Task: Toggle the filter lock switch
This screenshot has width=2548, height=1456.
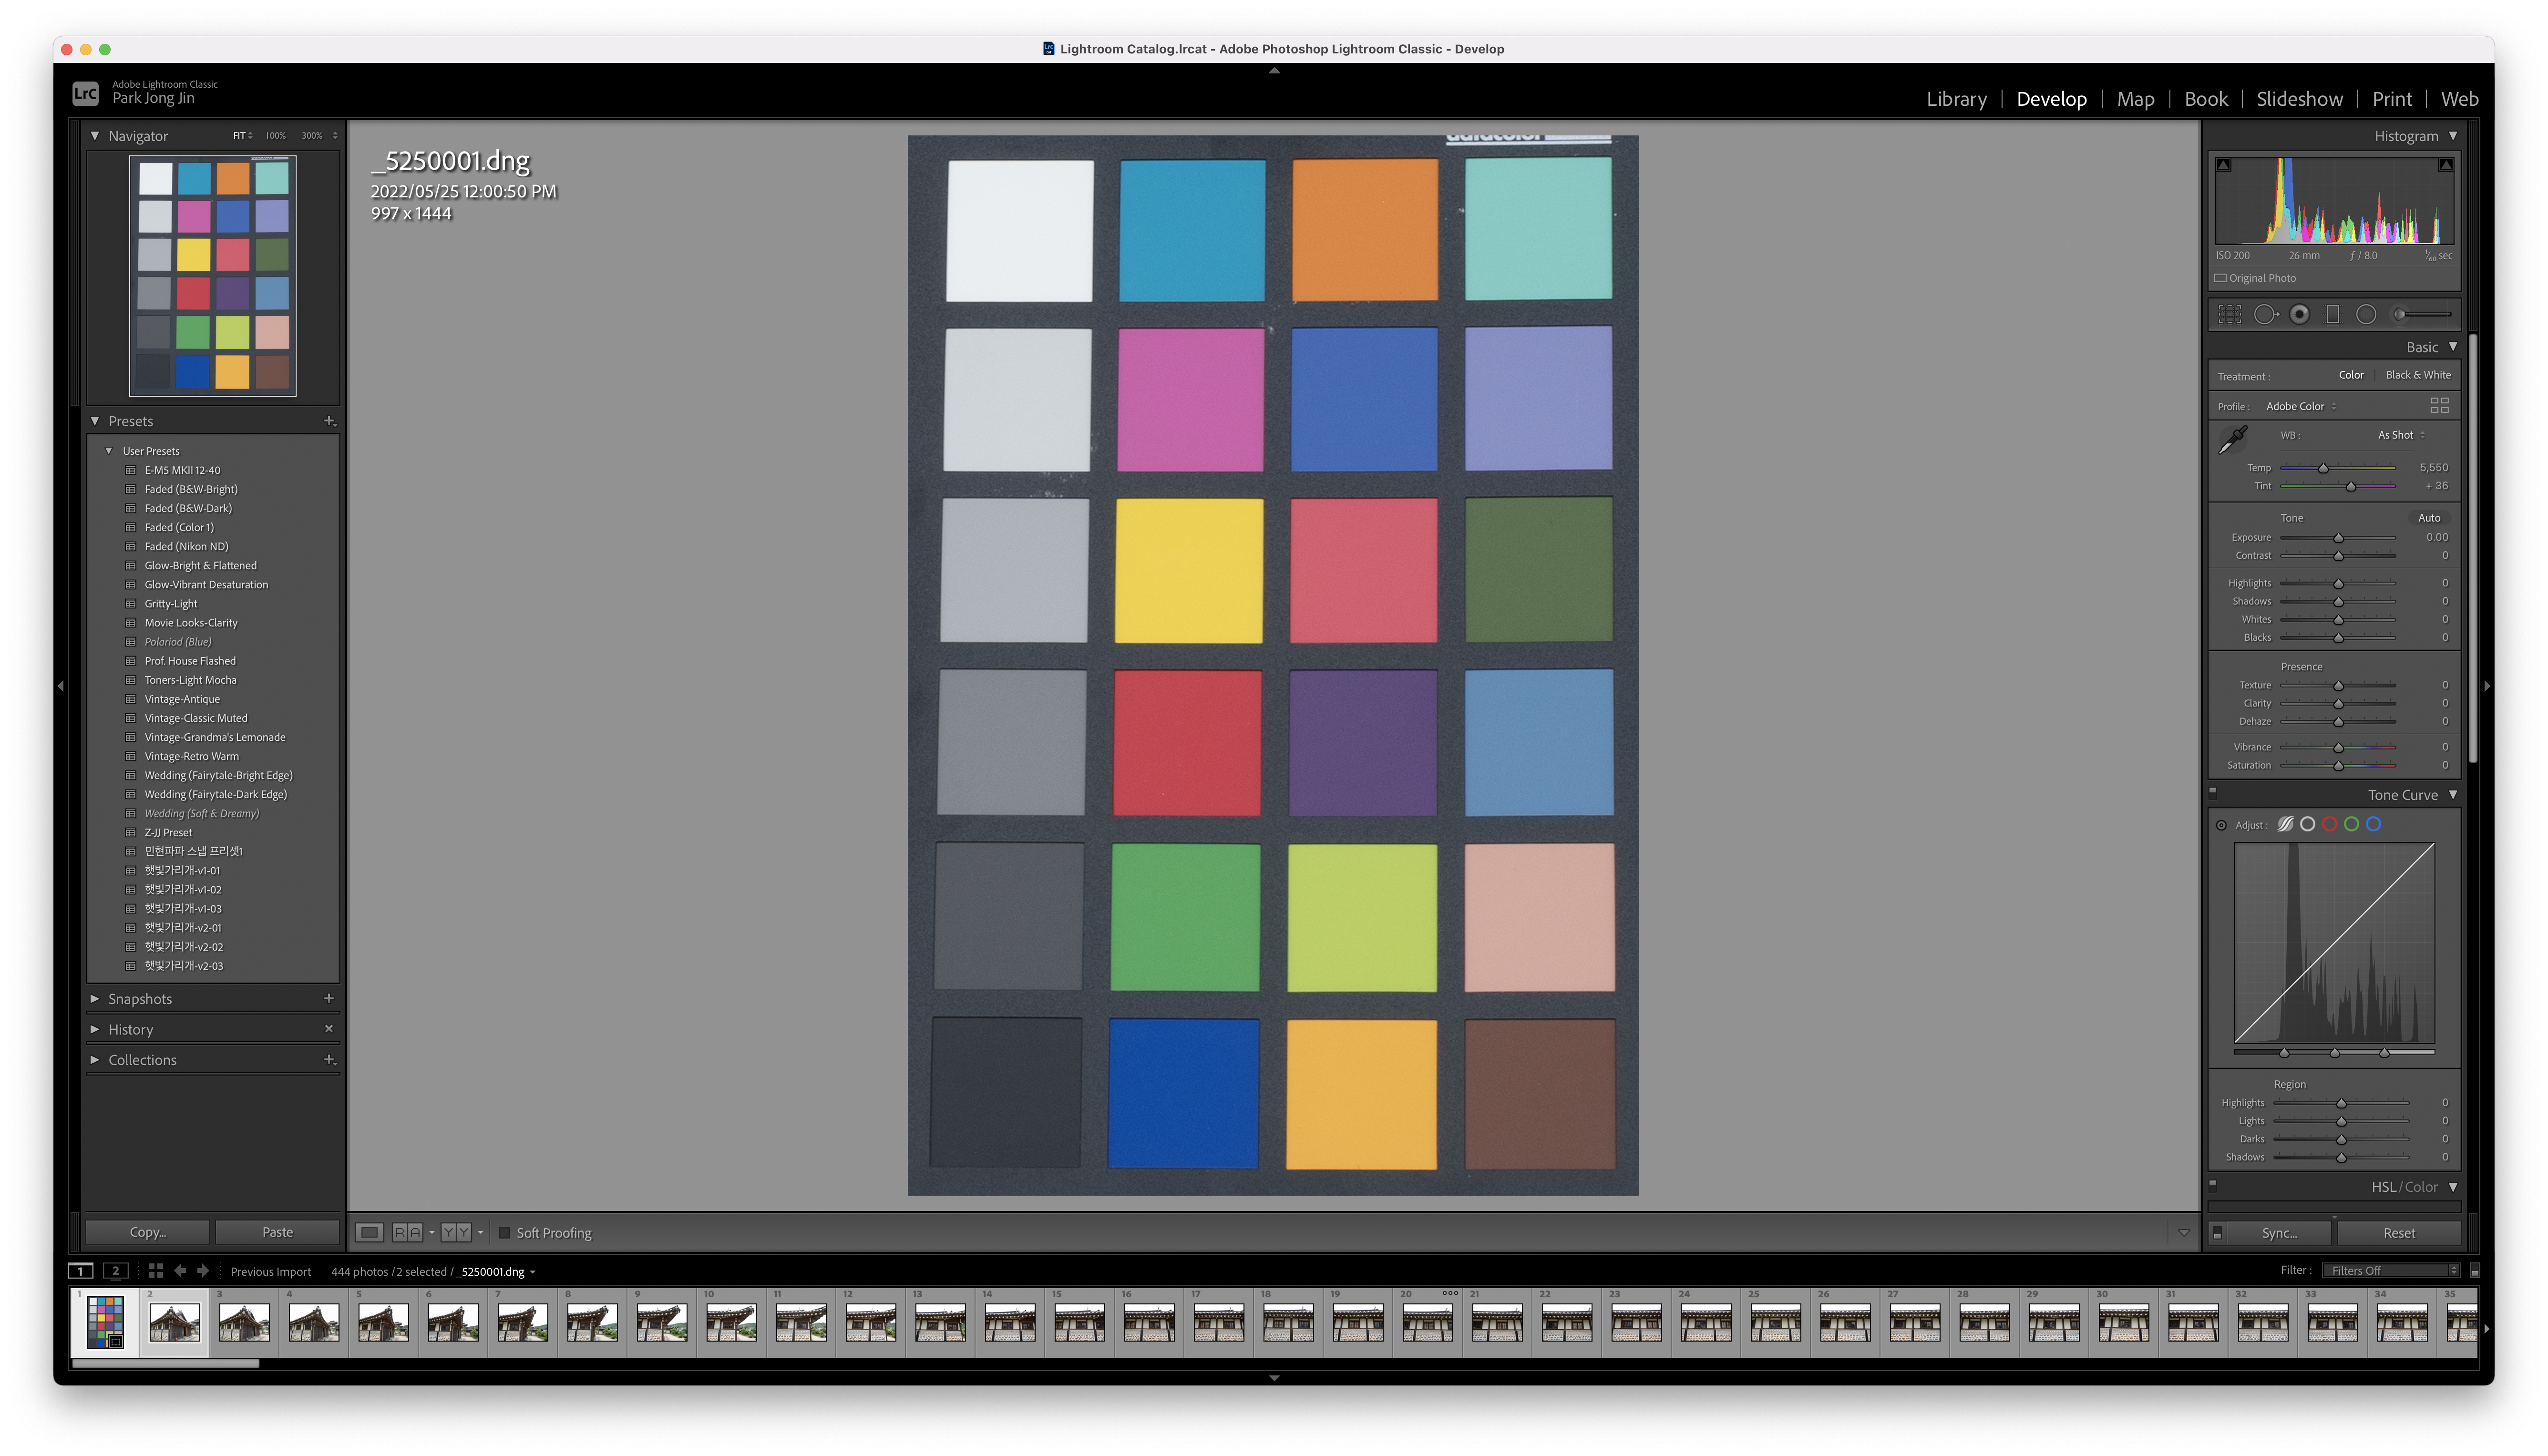Action: [2475, 1271]
